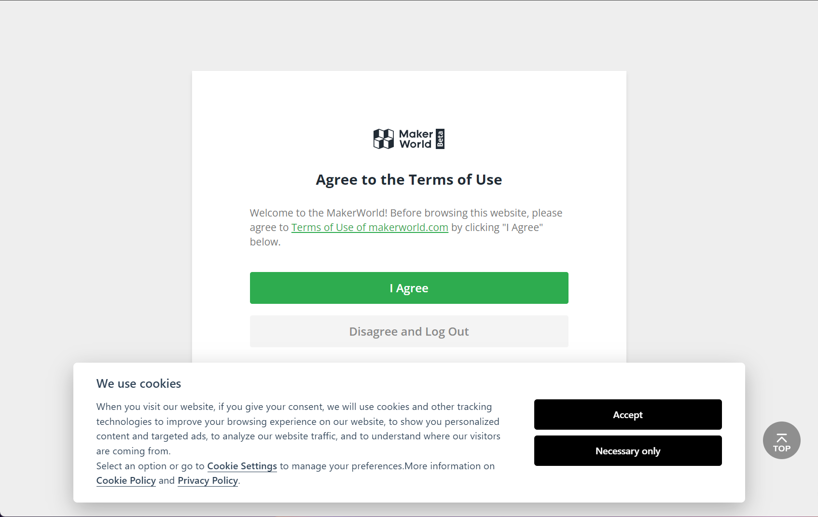This screenshot has width=818, height=517.
Task: Click the We use cookies heading
Action: (x=139, y=383)
